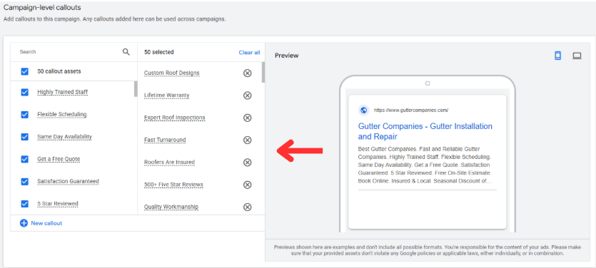
Task: Click the selected callouts list scrollbar
Action: click(263, 73)
